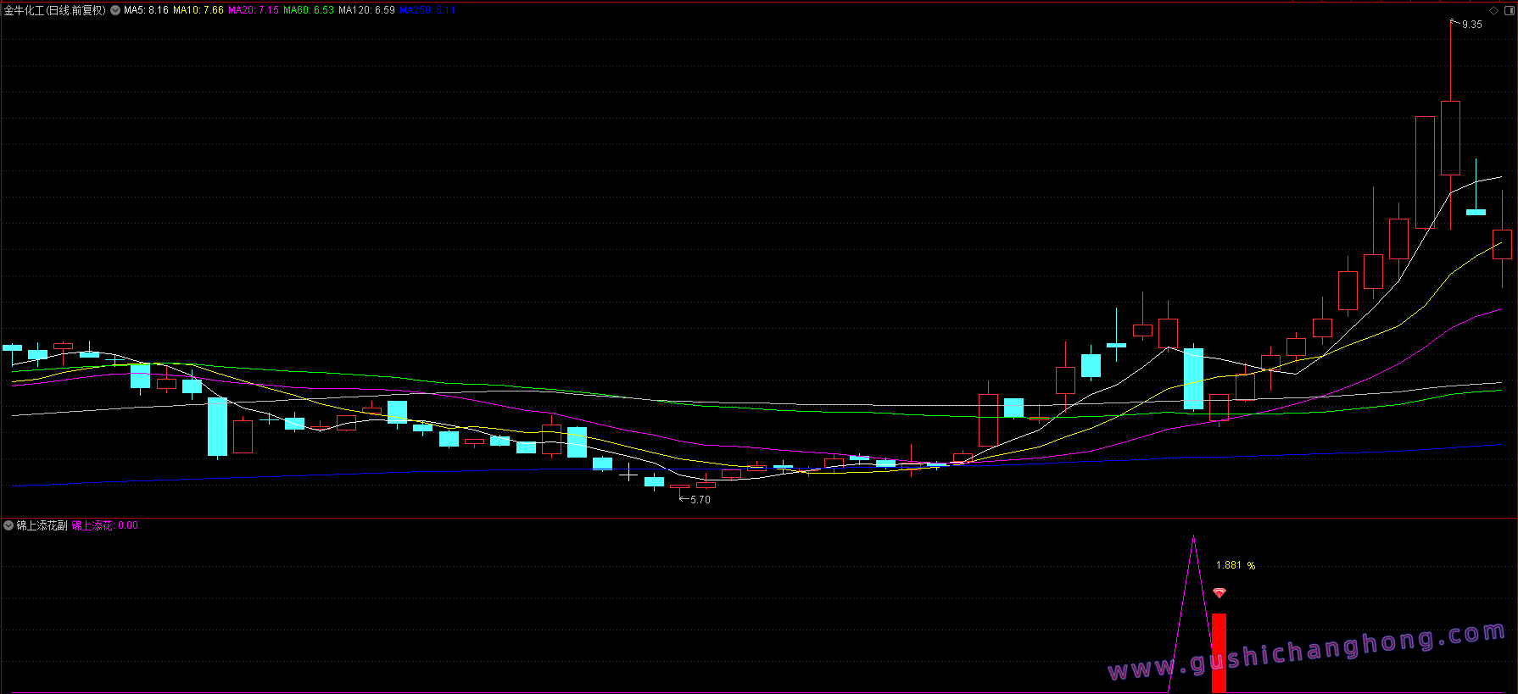Select the yellow MA10 indicator label

198,10
